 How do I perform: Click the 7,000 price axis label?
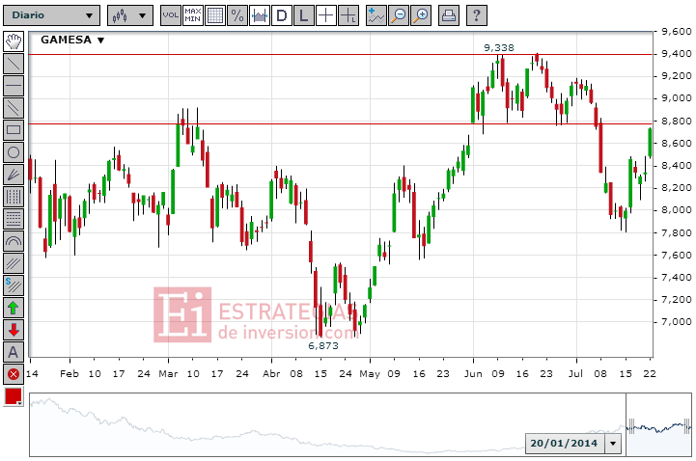point(676,322)
